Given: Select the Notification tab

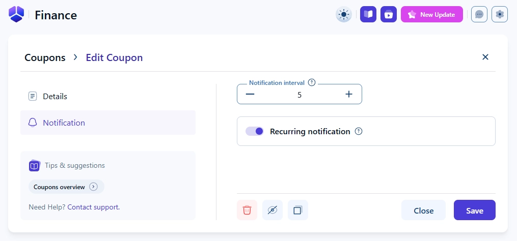Looking at the screenshot, I should tap(64, 123).
